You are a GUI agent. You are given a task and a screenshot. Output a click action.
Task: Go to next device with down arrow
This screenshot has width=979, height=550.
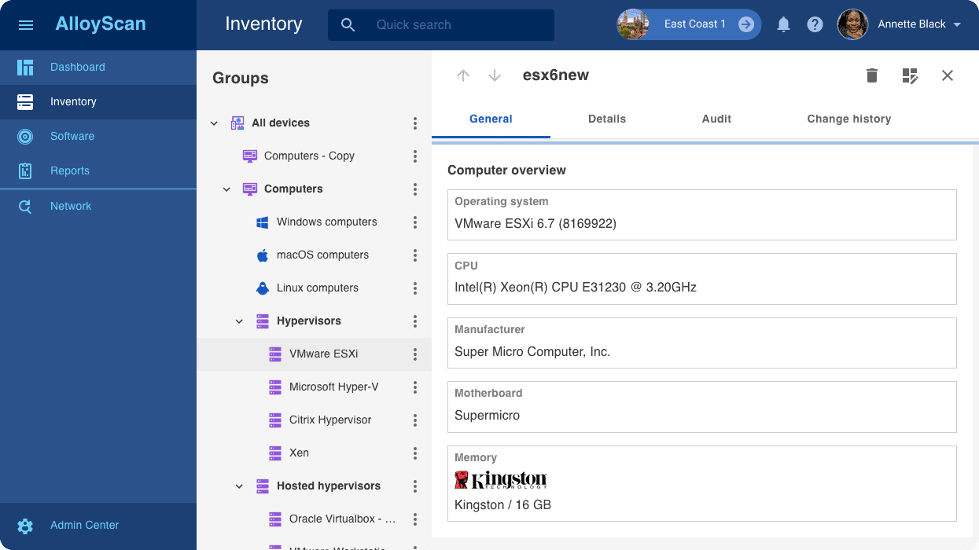click(x=495, y=75)
